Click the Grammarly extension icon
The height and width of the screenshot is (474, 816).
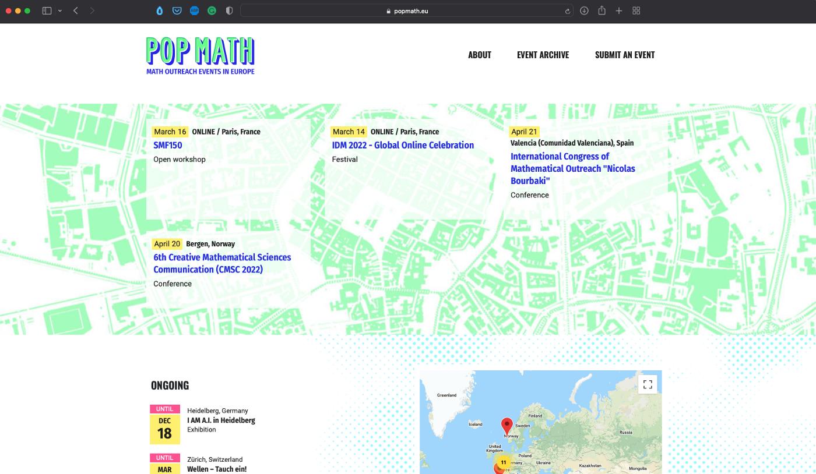[212, 10]
